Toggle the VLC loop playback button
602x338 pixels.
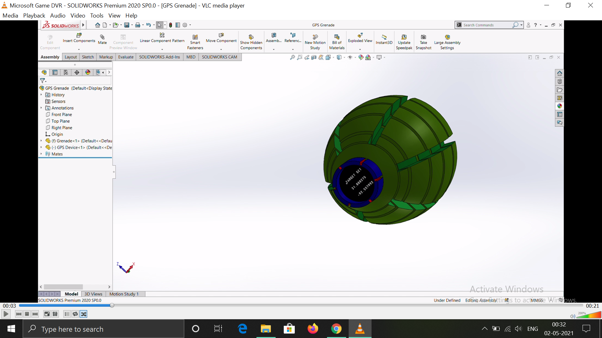(75, 314)
